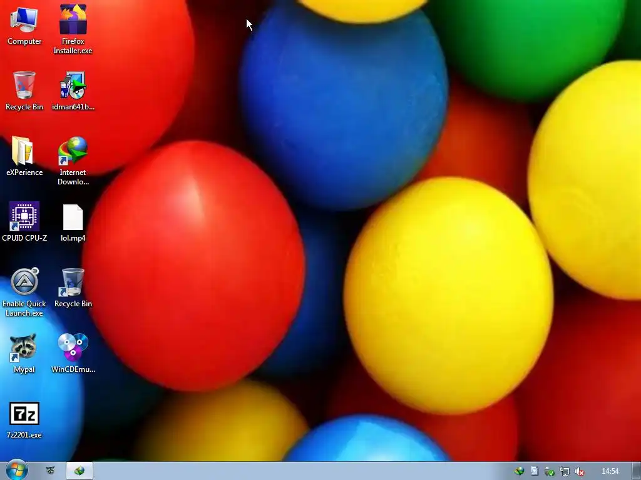This screenshot has height=480, width=641.
Task: Click the active Internet Download Manager taskbar button
Action: click(x=79, y=471)
